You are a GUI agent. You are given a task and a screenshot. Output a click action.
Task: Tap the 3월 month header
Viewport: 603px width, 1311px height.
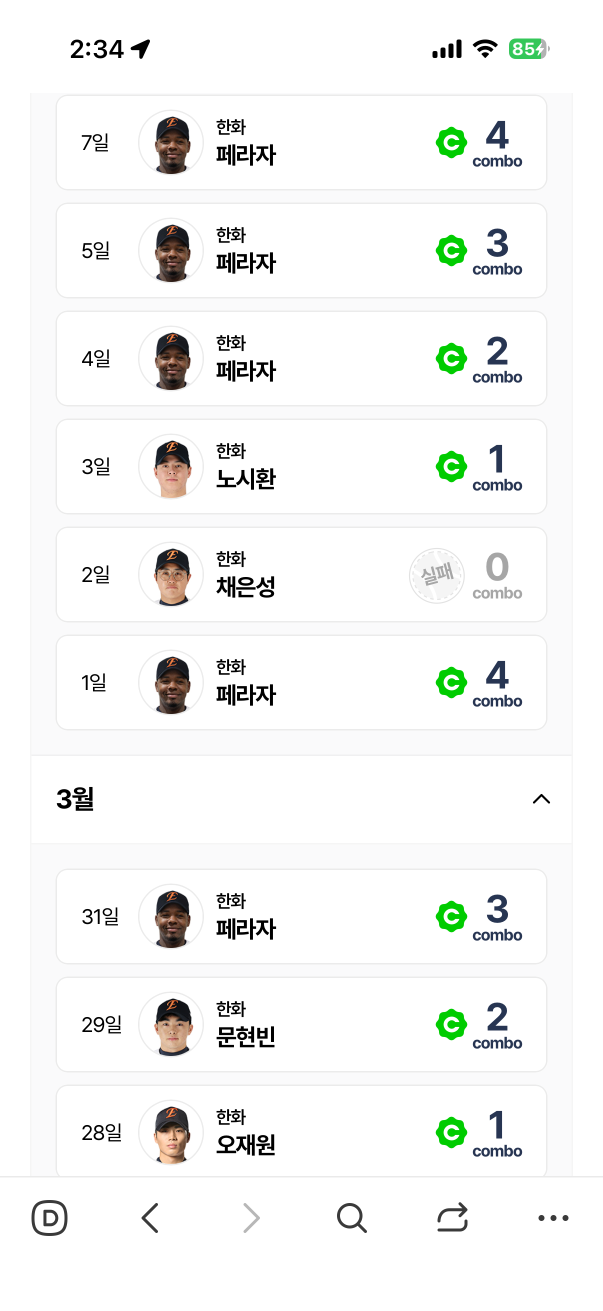pyautogui.click(x=75, y=799)
